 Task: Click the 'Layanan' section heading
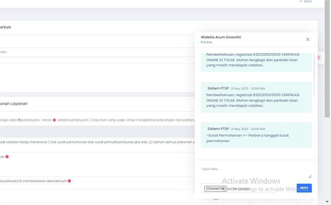pyautogui.click(x=14, y=104)
